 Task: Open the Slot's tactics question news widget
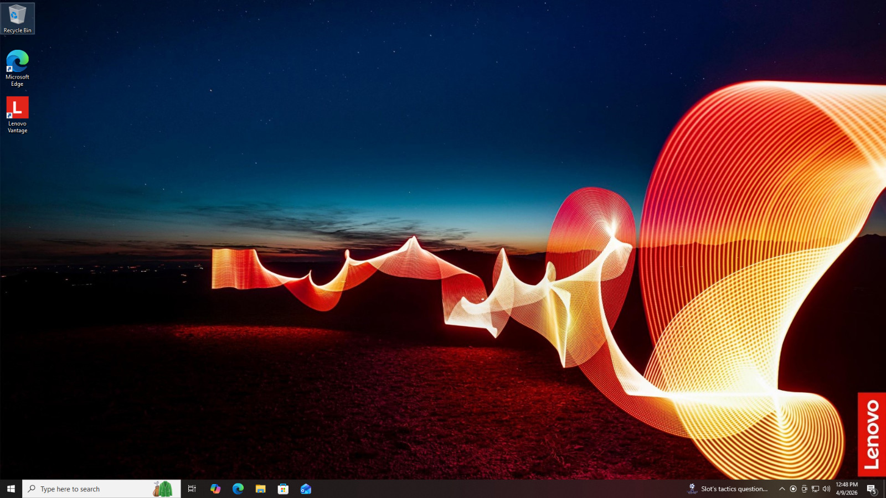(x=728, y=489)
